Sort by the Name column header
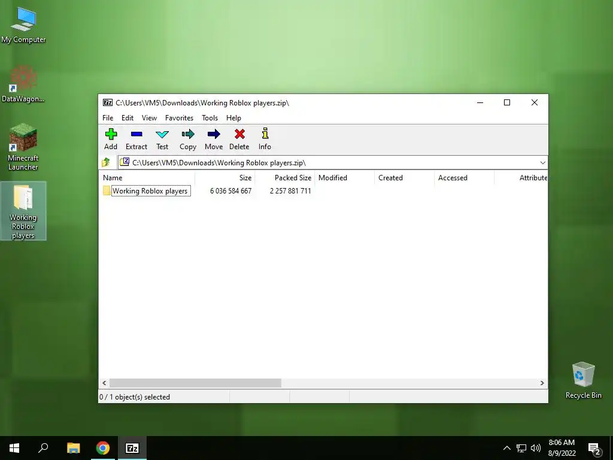Image resolution: width=613 pixels, height=460 pixels. pos(147,177)
